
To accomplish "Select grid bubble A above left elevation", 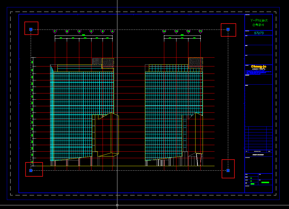I will (x=113, y=31).
